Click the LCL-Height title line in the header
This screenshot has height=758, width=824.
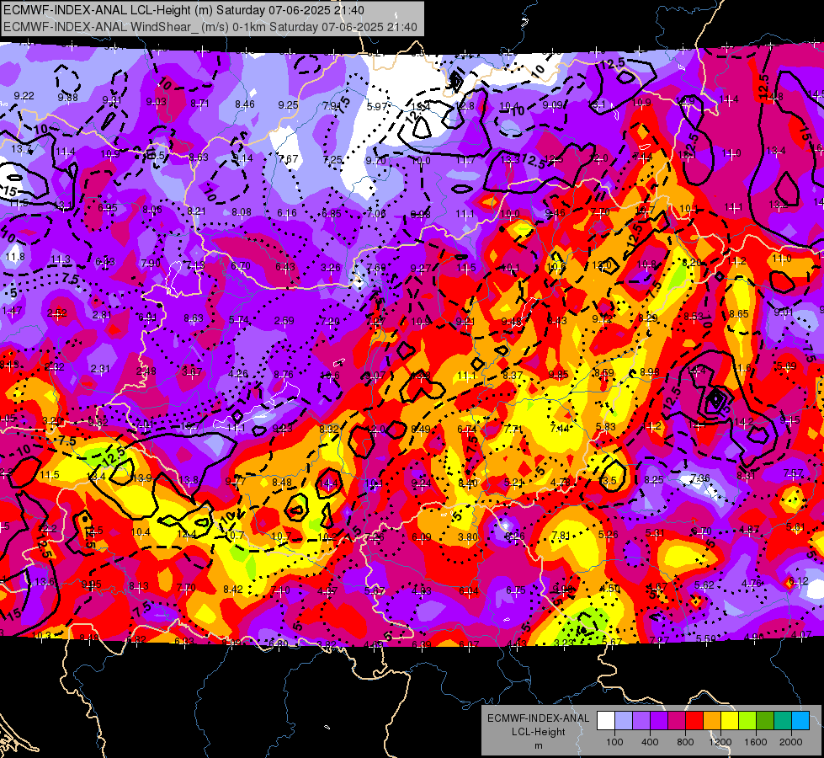[x=184, y=10]
